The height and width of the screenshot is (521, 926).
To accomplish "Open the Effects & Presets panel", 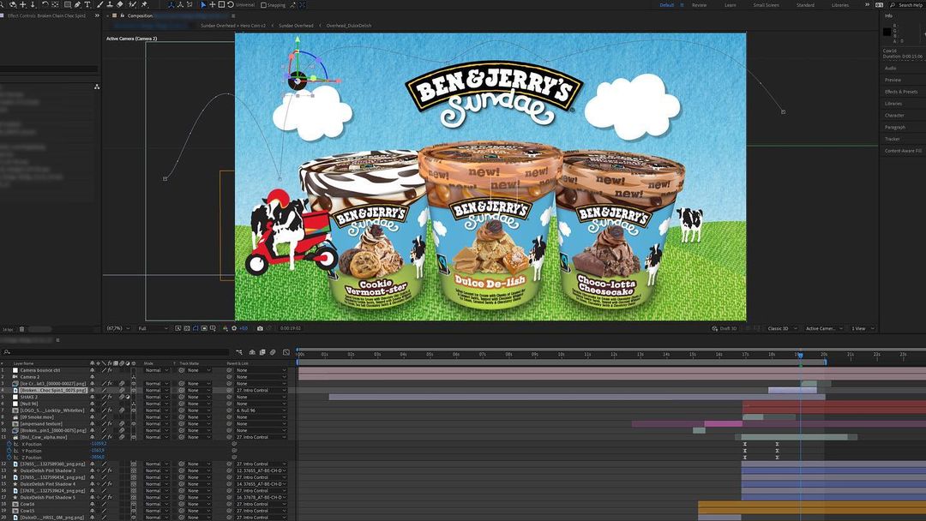I will [901, 92].
